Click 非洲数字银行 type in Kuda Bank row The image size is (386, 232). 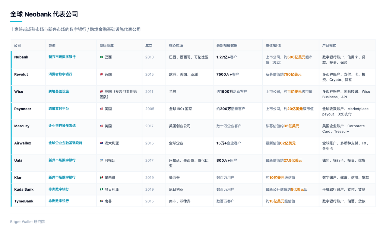point(59,189)
